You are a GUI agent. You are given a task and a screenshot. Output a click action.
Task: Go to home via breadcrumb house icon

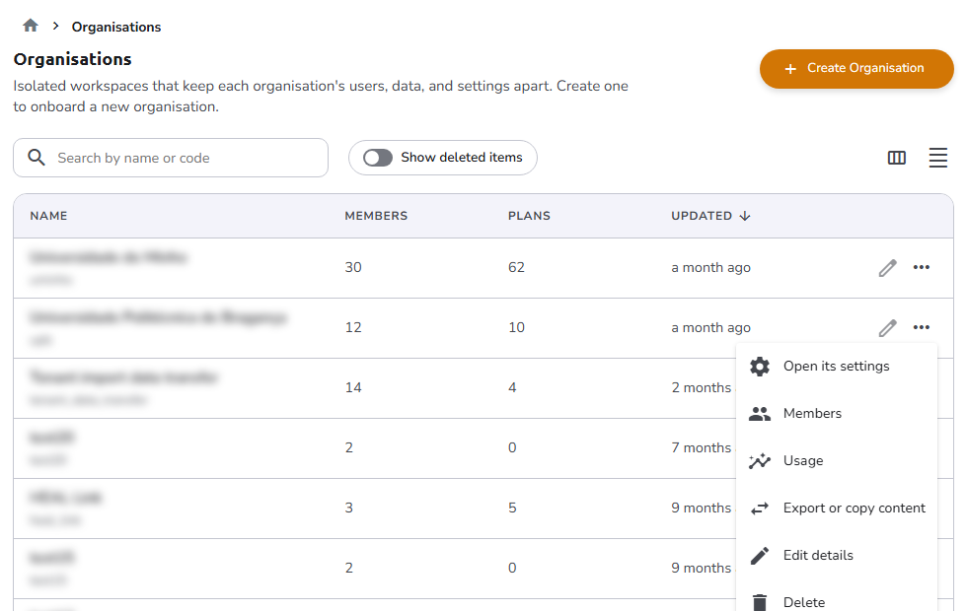coord(31,26)
